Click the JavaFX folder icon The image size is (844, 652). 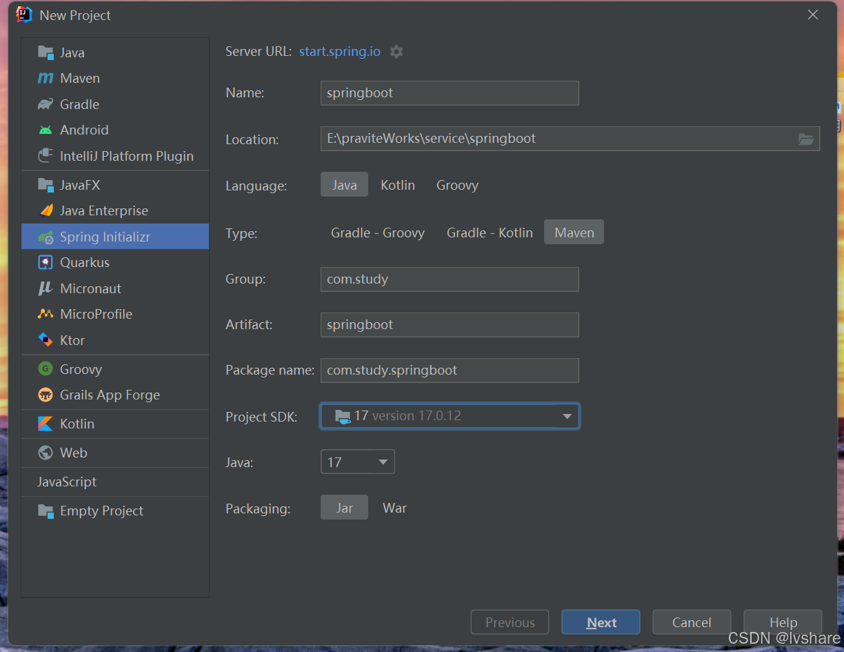[x=46, y=185]
